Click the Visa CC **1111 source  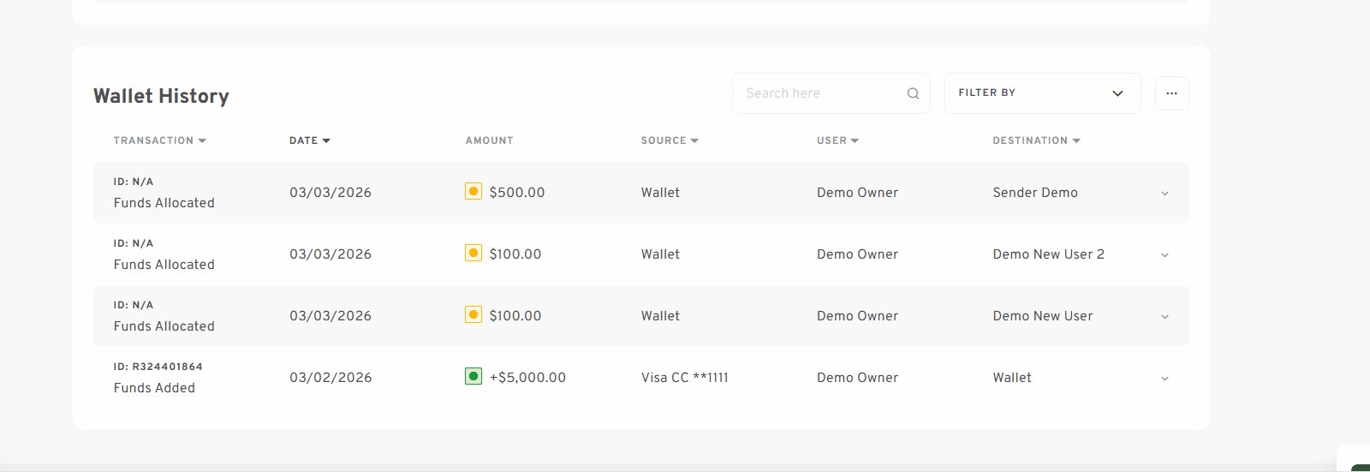pos(684,378)
